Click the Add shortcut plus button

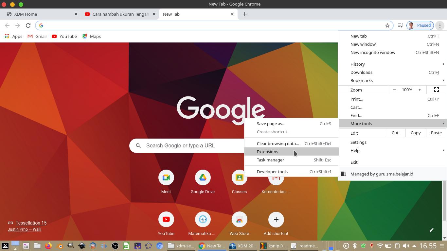(276, 220)
